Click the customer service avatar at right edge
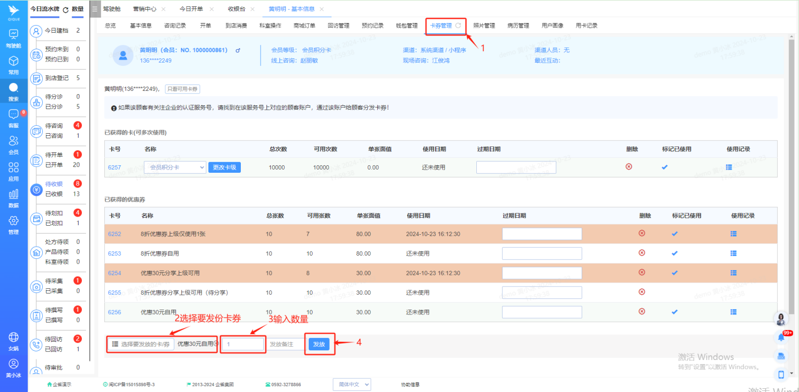This screenshot has height=392, width=799. point(781,319)
